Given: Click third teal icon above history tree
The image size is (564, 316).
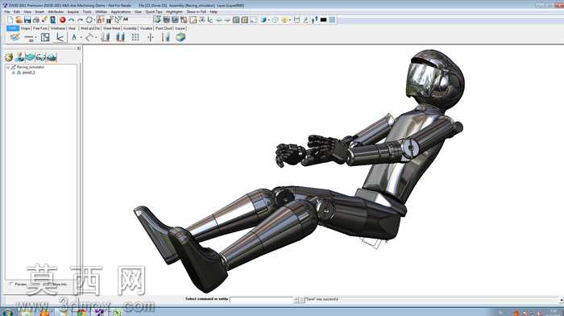Looking at the screenshot, I should tap(30, 57).
